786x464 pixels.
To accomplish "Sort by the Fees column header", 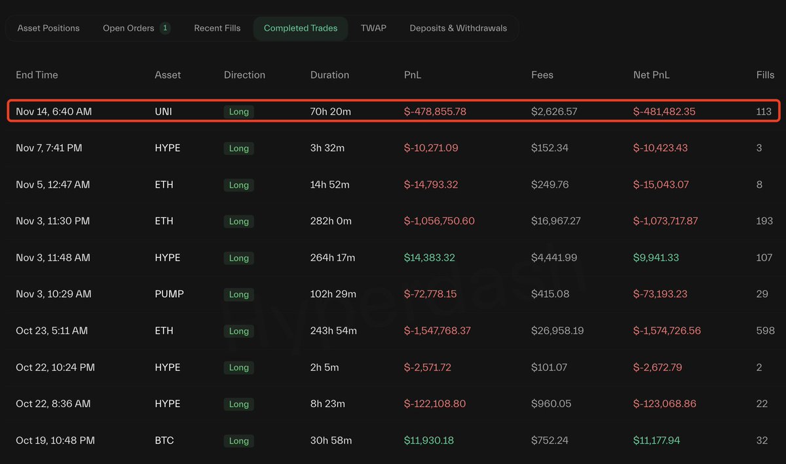I will [542, 75].
